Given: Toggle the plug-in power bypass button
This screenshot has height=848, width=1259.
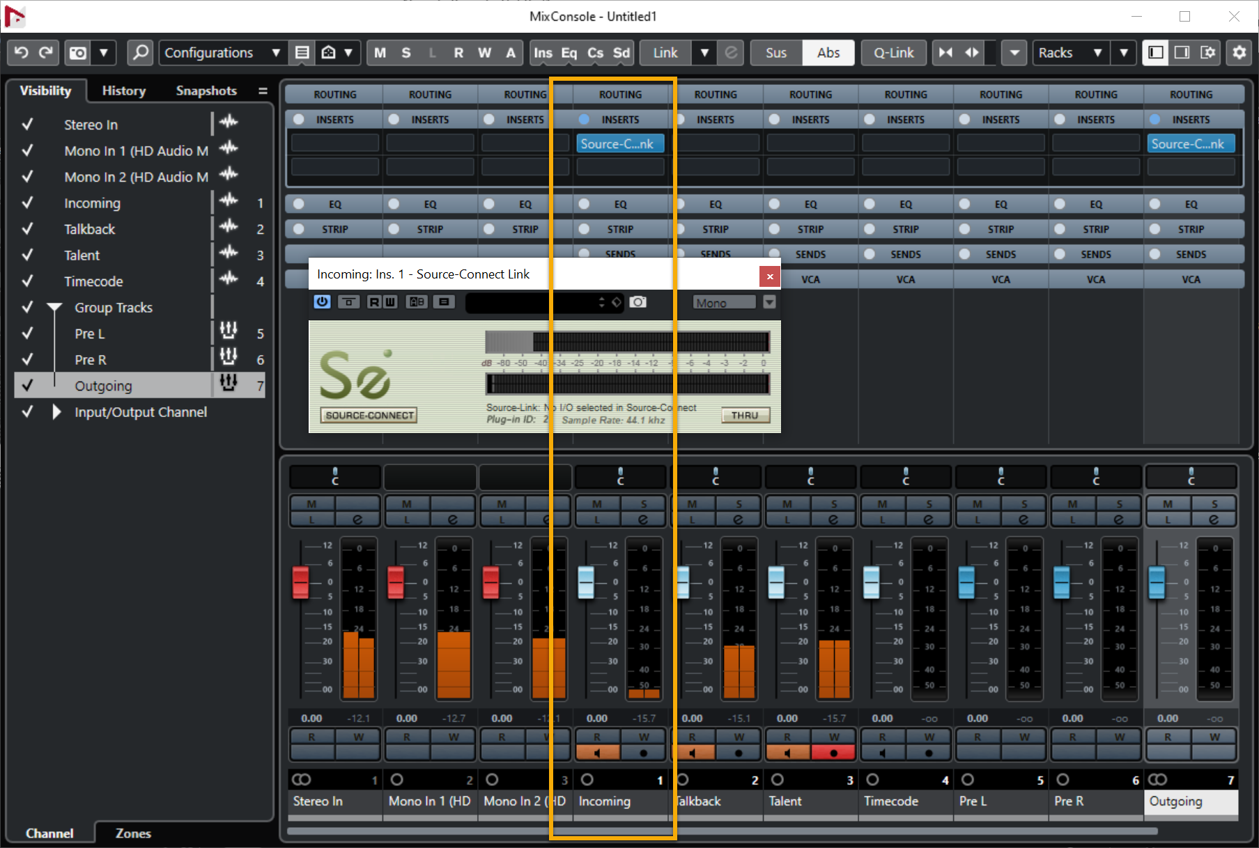Looking at the screenshot, I should [322, 302].
